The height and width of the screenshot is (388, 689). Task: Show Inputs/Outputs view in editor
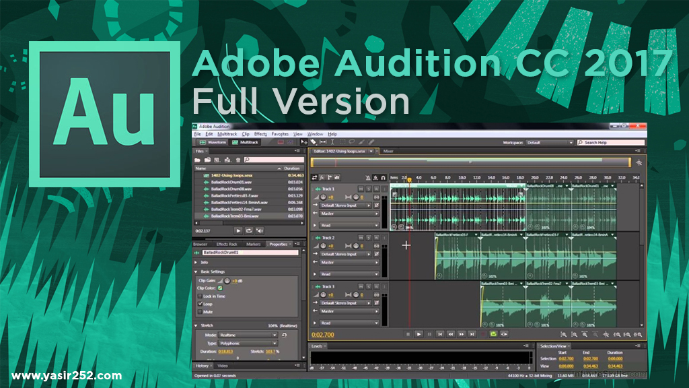click(x=314, y=177)
